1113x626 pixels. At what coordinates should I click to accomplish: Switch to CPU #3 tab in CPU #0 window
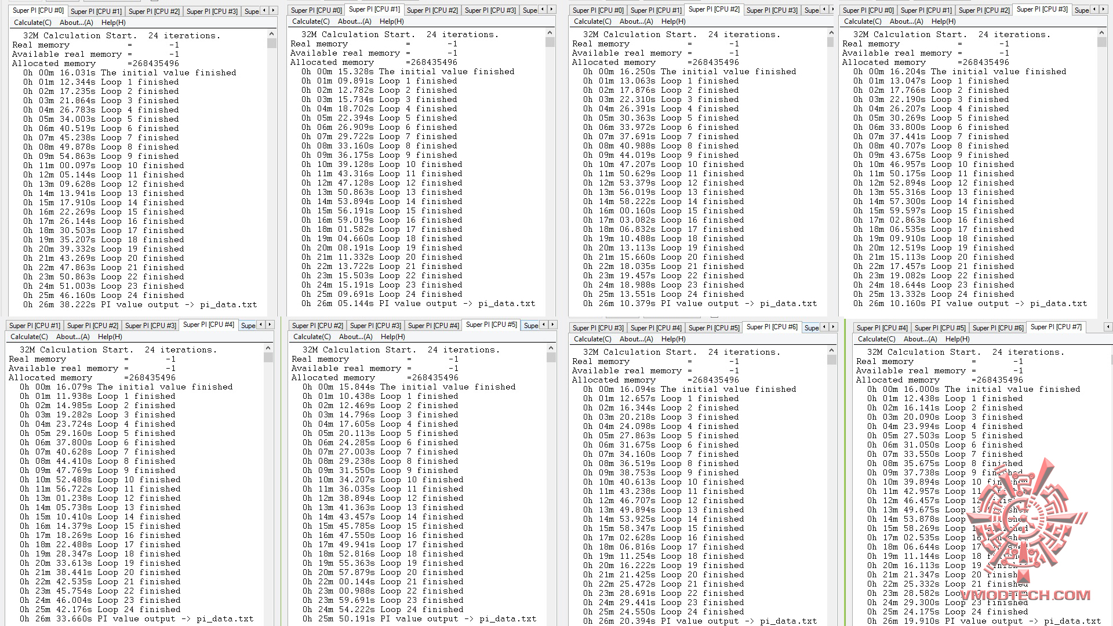(212, 11)
